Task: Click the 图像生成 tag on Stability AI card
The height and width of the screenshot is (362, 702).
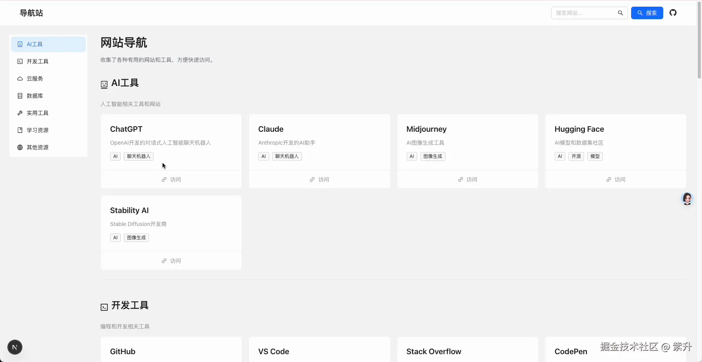Action: pyautogui.click(x=136, y=238)
